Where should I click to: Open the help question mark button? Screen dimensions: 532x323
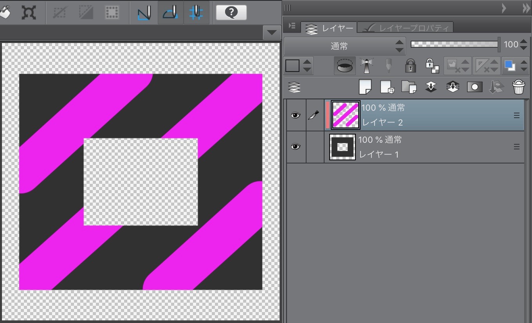click(x=231, y=13)
